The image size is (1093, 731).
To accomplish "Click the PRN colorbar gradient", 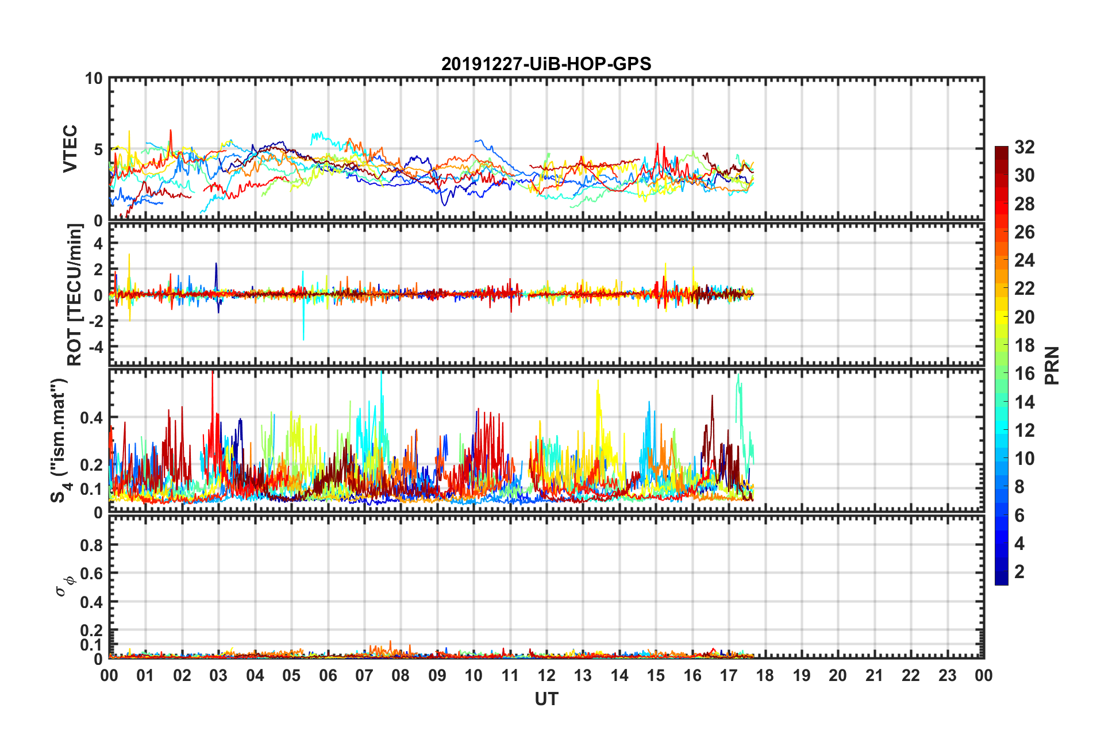I will (x=1001, y=365).
